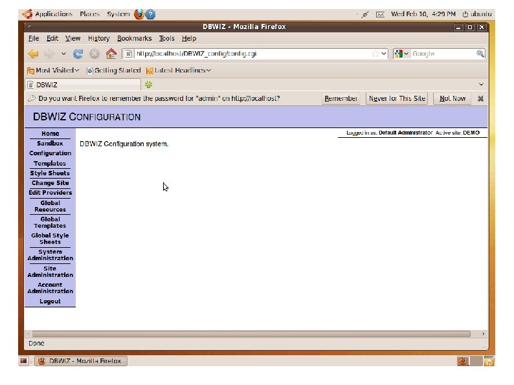Focus the Google search field

click(443, 54)
